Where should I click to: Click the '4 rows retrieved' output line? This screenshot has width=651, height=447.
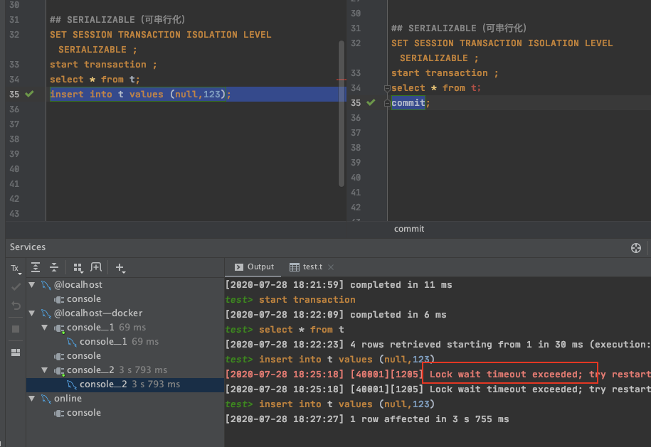(438, 345)
